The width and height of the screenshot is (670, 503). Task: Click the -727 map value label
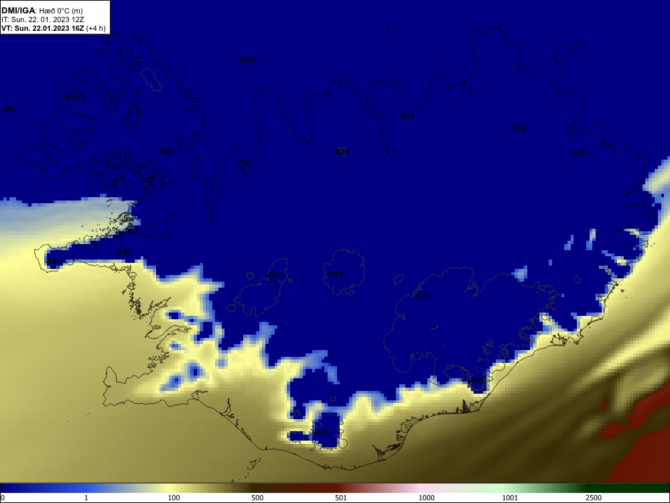[579, 154]
